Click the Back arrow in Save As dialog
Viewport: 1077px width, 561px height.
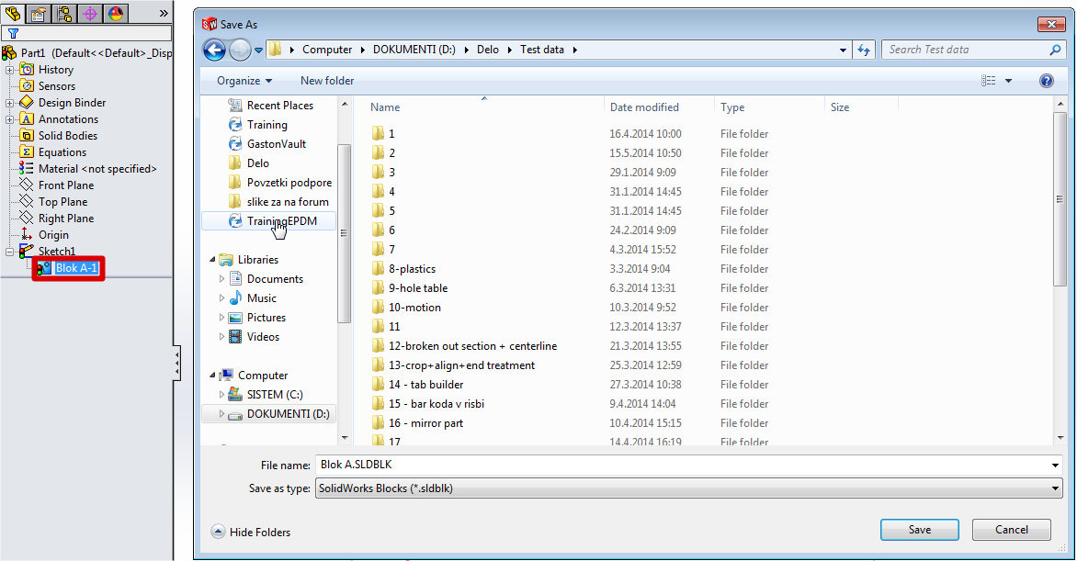(x=214, y=50)
